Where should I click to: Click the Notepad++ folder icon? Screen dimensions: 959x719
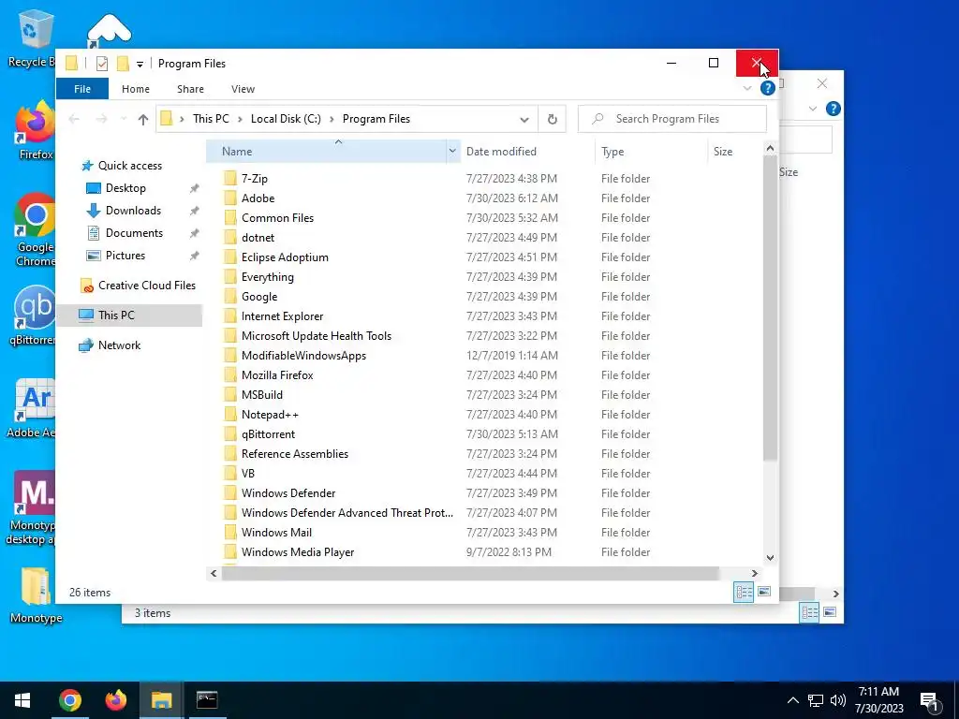[x=230, y=415]
